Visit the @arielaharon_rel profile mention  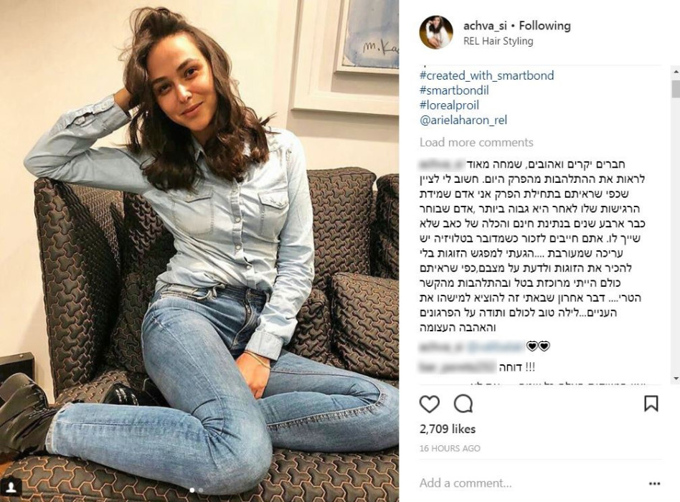coord(463,120)
